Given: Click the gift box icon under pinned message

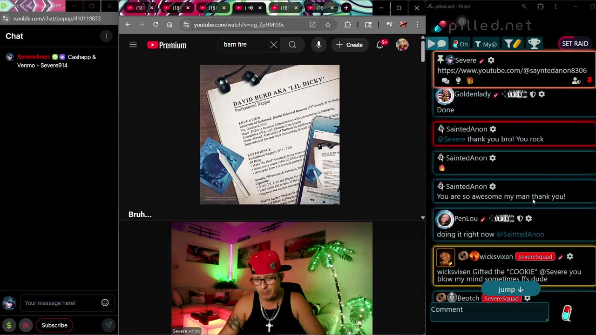Looking at the screenshot, I should tap(470, 81).
